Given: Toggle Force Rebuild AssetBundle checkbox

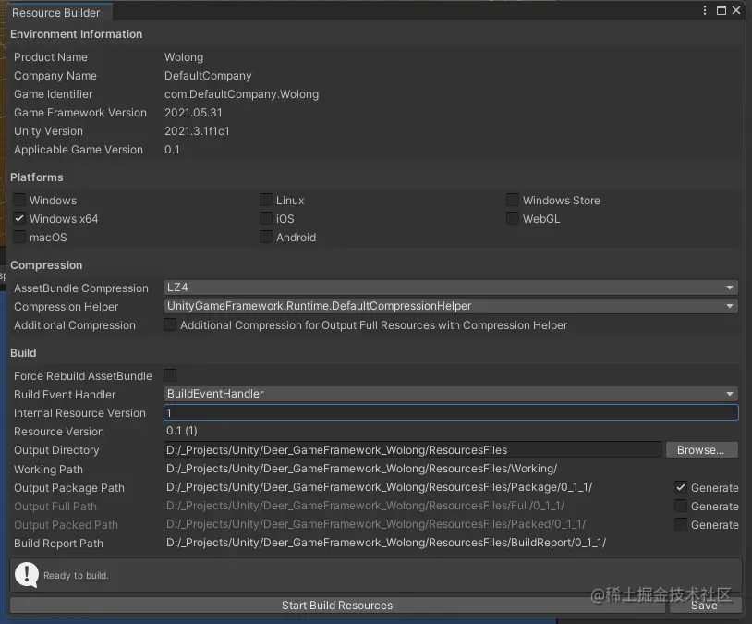Looking at the screenshot, I should [170, 375].
